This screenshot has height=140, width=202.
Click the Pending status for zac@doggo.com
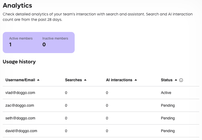coord(168,105)
